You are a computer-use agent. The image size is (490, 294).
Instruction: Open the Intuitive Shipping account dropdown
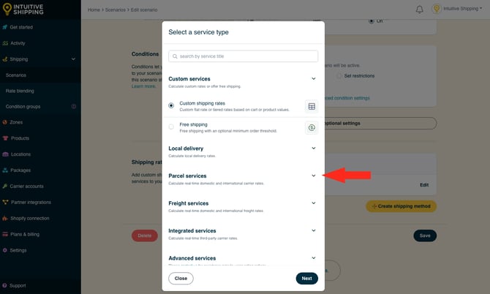[x=457, y=9]
